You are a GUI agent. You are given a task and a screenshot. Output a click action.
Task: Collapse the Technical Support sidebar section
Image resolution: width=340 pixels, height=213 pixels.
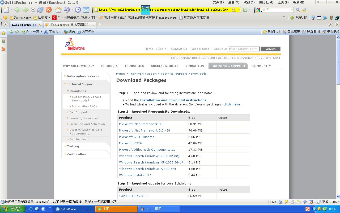pos(80,84)
